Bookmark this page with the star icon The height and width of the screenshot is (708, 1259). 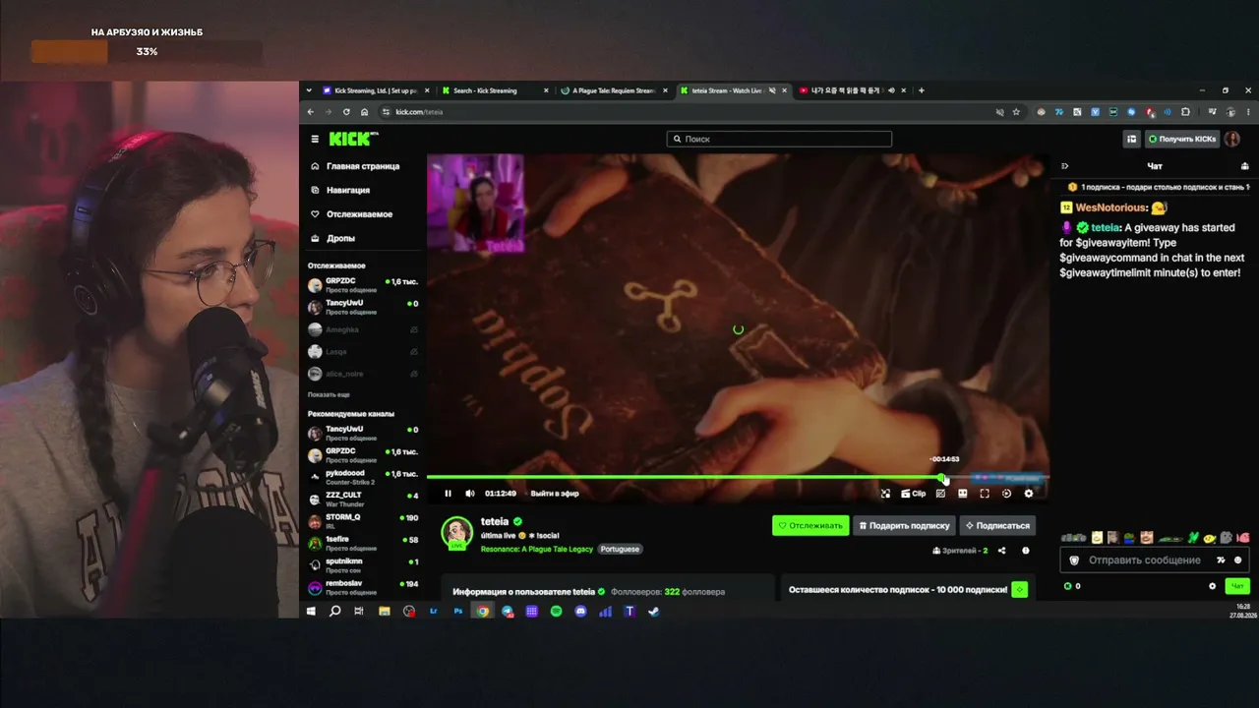click(1016, 112)
